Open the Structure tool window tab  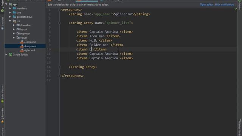pos(2,132)
